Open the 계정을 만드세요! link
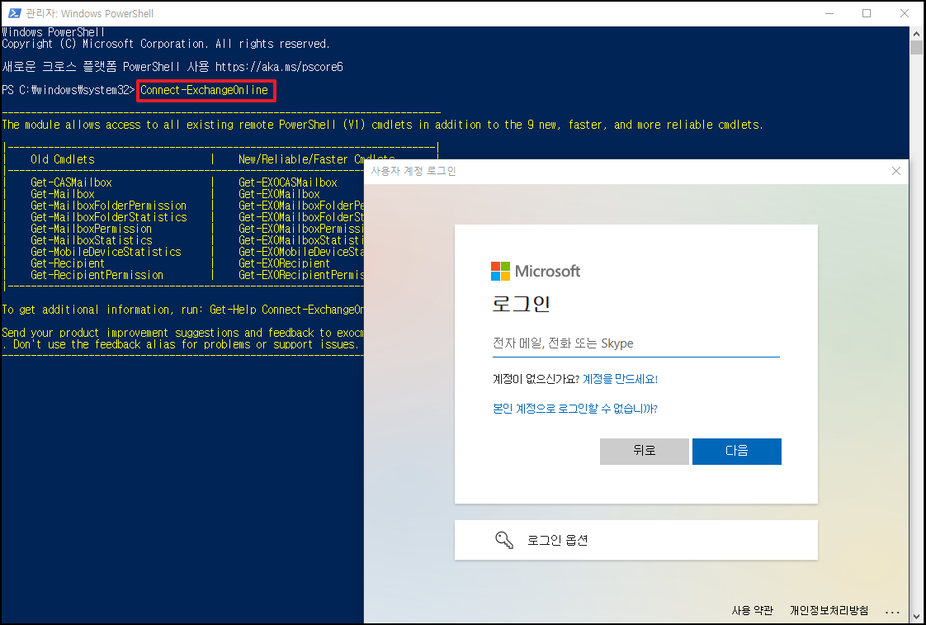This screenshot has height=625, width=926. pyautogui.click(x=620, y=379)
